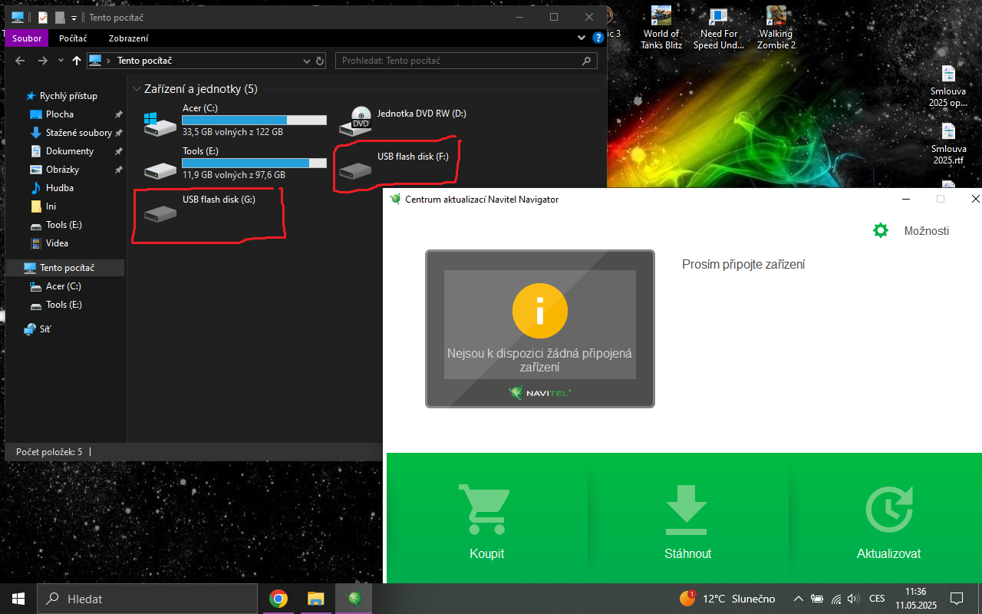Go up one folder level

77,61
